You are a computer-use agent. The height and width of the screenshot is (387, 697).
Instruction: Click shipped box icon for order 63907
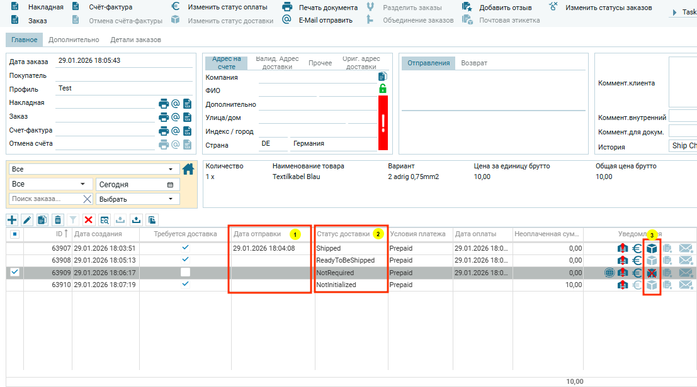[652, 249]
